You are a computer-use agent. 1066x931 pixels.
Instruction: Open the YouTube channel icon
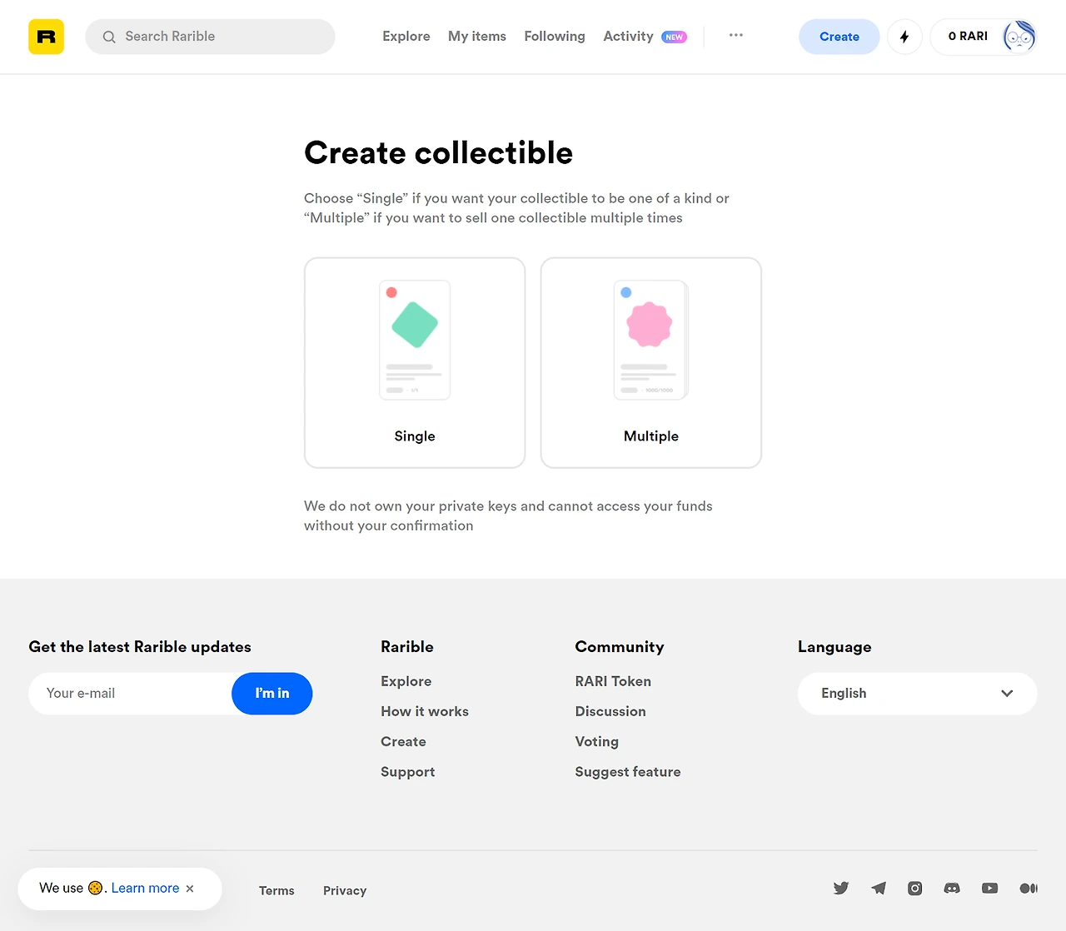989,889
